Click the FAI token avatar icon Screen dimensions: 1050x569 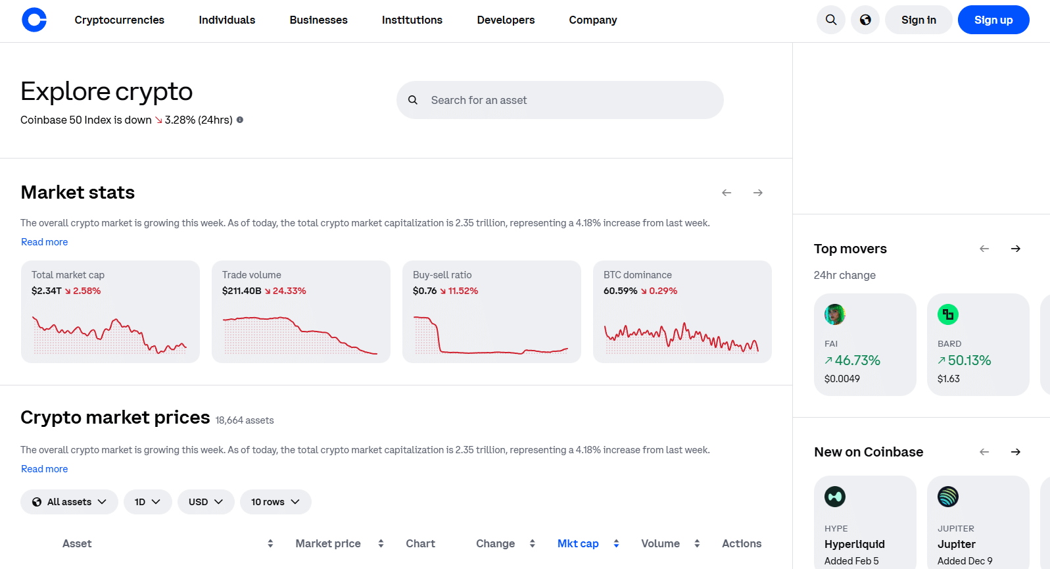click(x=835, y=314)
